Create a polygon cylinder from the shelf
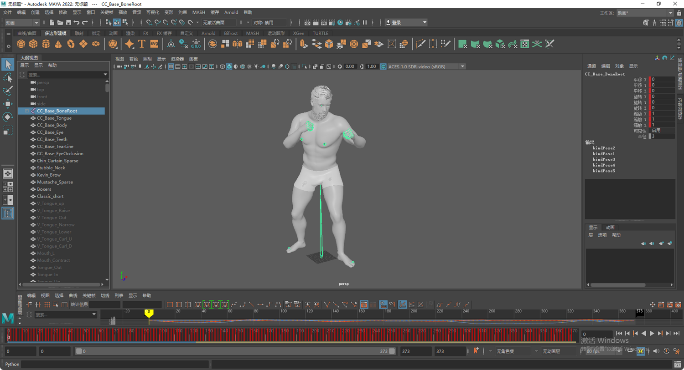Image resolution: width=684 pixels, height=370 pixels. point(46,44)
